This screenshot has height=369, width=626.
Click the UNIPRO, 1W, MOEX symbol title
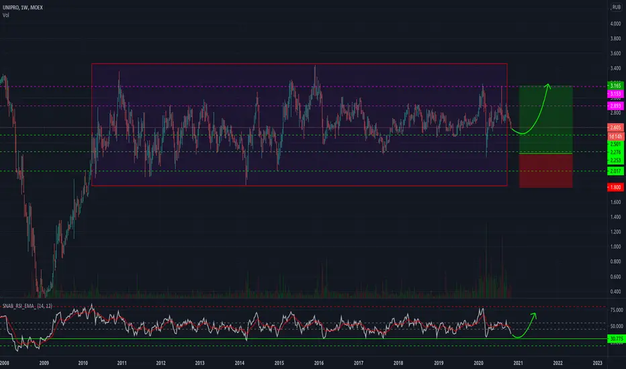pos(23,7)
